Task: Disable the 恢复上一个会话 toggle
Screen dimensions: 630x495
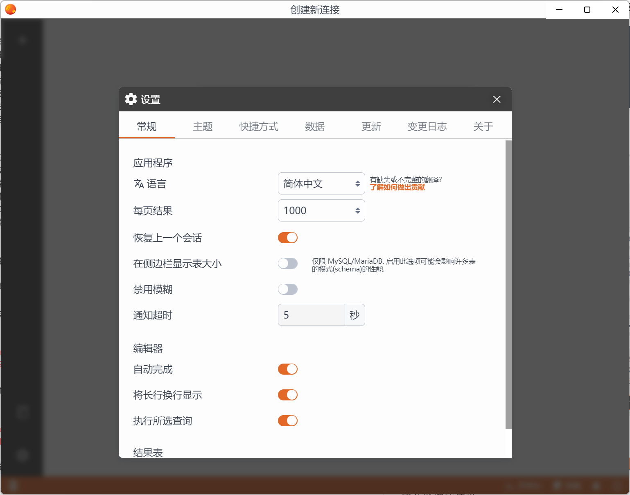Action: [288, 237]
